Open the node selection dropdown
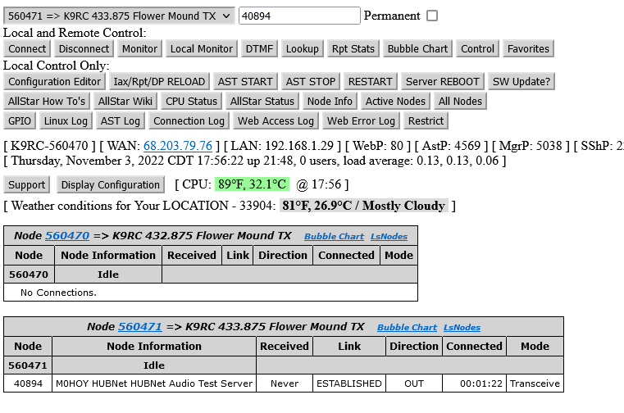 119,16
